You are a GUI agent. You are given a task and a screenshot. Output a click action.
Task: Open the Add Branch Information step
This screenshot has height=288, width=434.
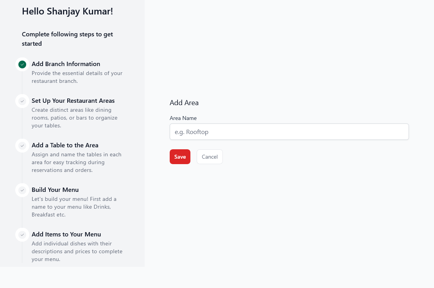point(66,64)
